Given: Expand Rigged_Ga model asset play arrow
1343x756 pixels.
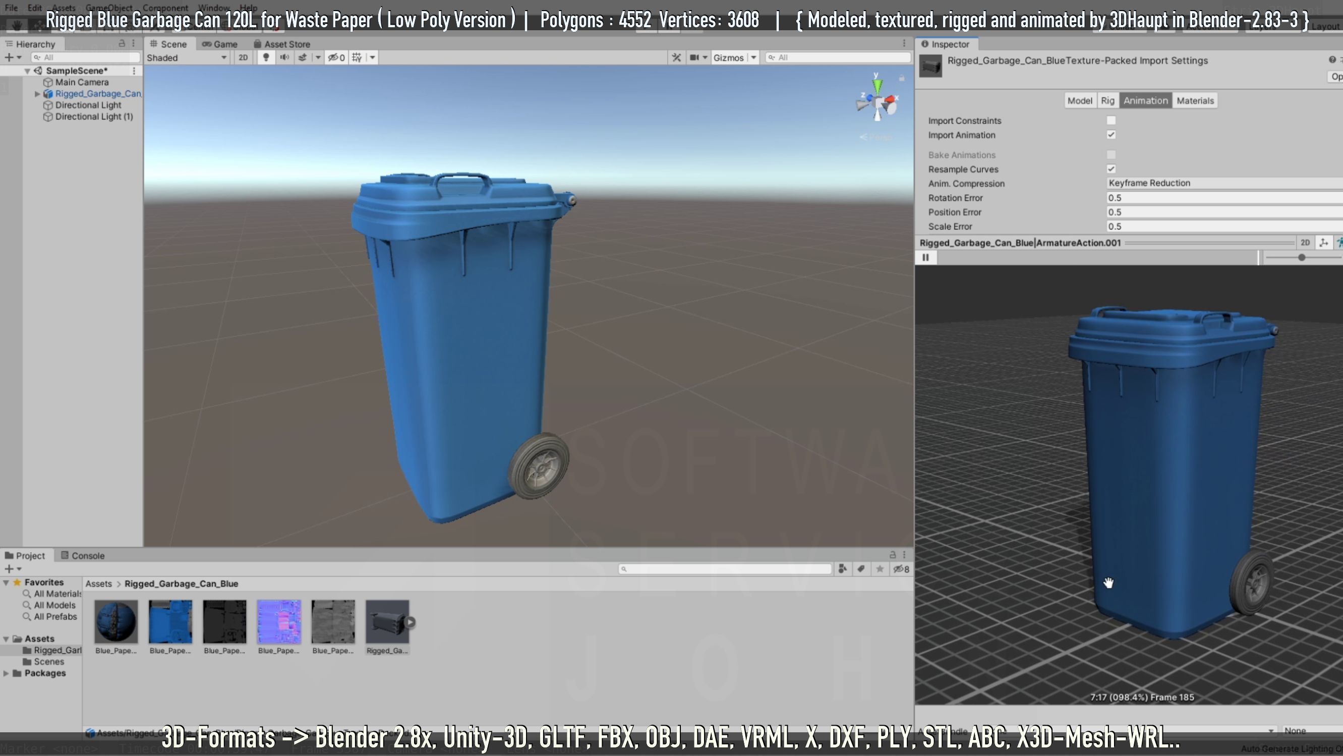Looking at the screenshot, I should pos(411,622).
